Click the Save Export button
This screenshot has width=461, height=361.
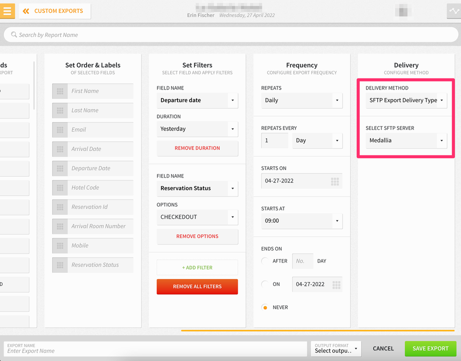pyautogui.click(x=430, y=348)
